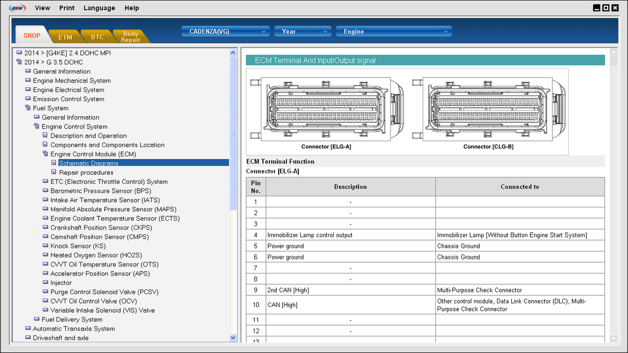Open the Engine dropdown
The height and width of the screenshot is (353, 628).
pyautogui.click(x=393, y=31)
